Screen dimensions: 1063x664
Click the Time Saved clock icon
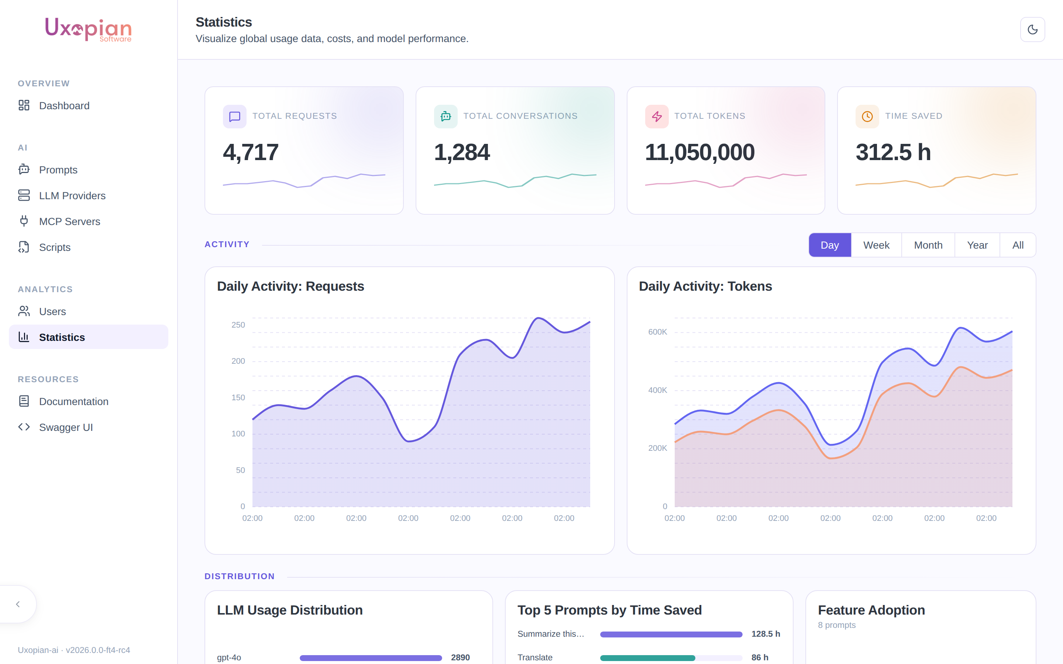tap(867, 116)
